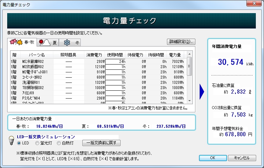Viewport: 264px width, 168px height.
Task: Click the 2,832 oil equivalent value
Action: (238, 92)
